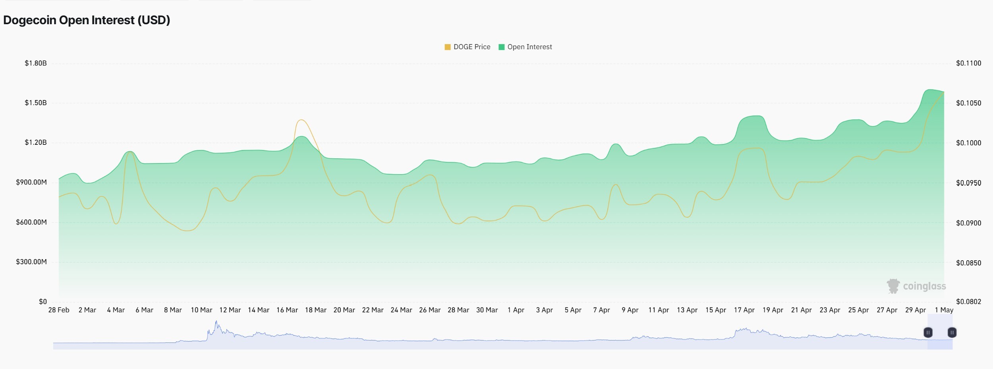Click the 1 May date label
993x369 pixels.
[x=944, y=310]
